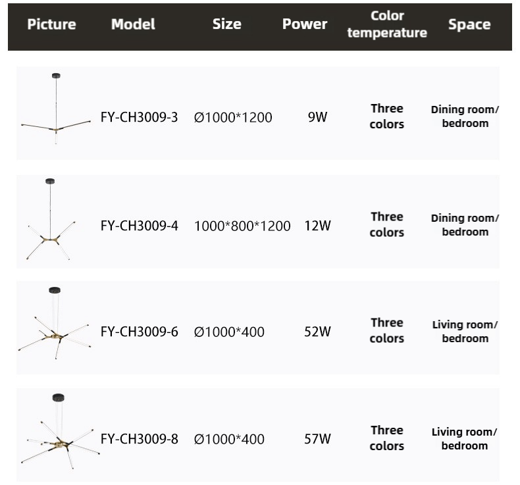Click Ø1000*1200 size of FY-CH3009-3
The height and width of the screenshot is (485, 520).
(233, 118)
